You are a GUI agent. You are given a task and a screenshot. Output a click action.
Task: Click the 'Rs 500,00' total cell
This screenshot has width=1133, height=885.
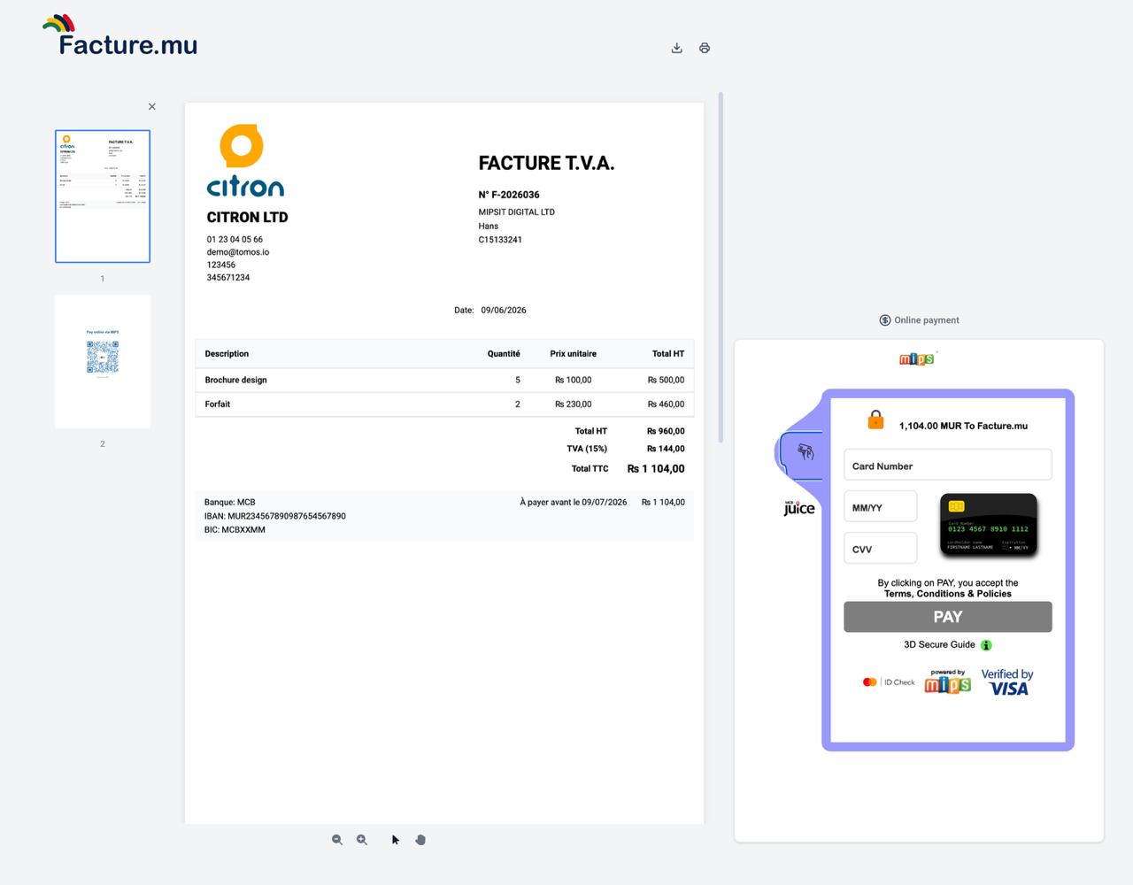(x=666, y=380)
